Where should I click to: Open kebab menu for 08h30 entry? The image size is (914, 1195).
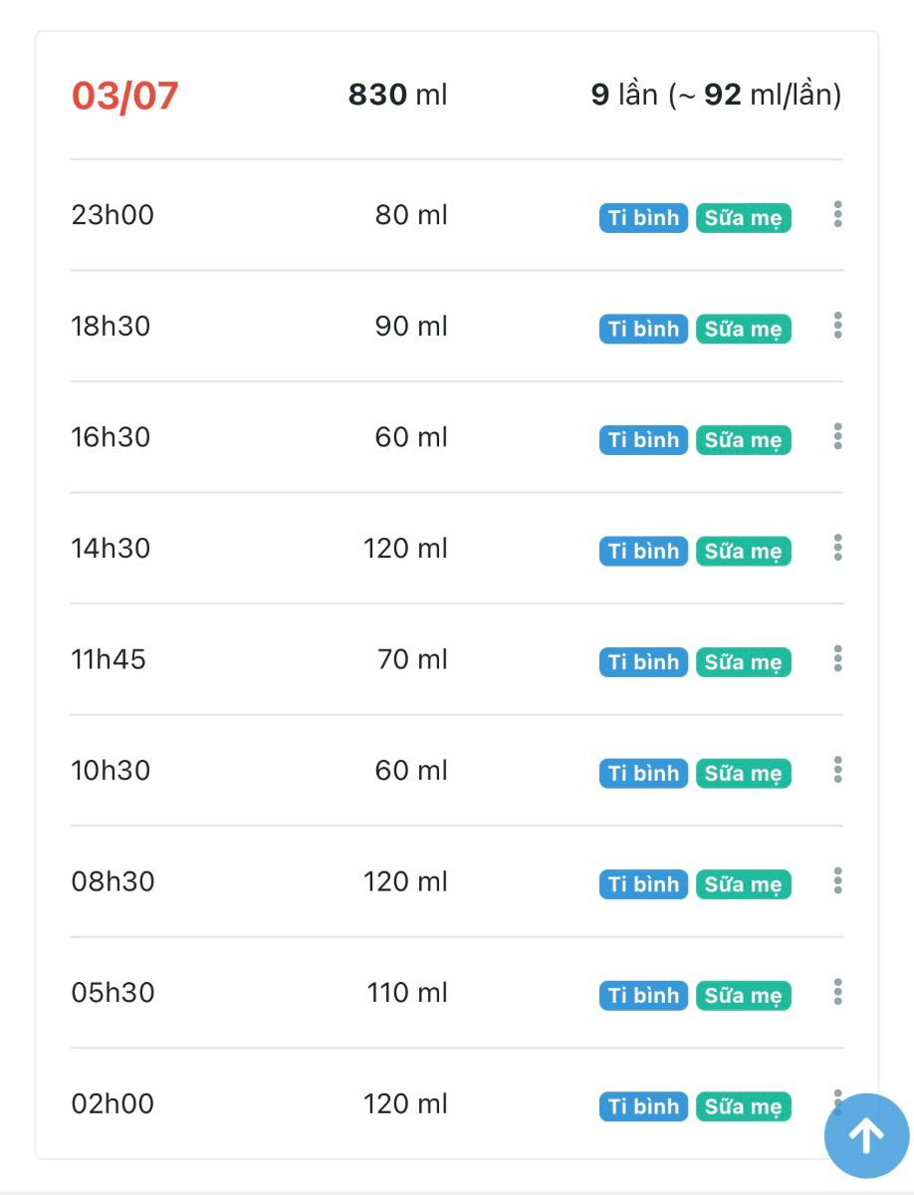(838, 881)
